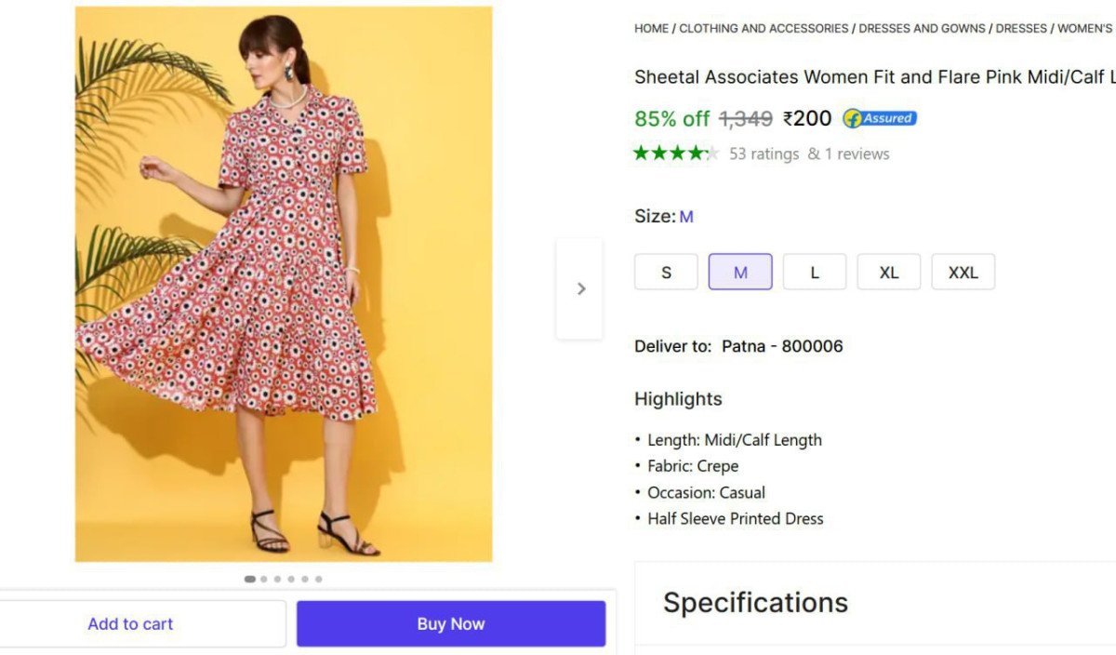Image resolution: width=1116 pixels, height=655 pixels.
Task: Pick size XL option
Action: 889,273
